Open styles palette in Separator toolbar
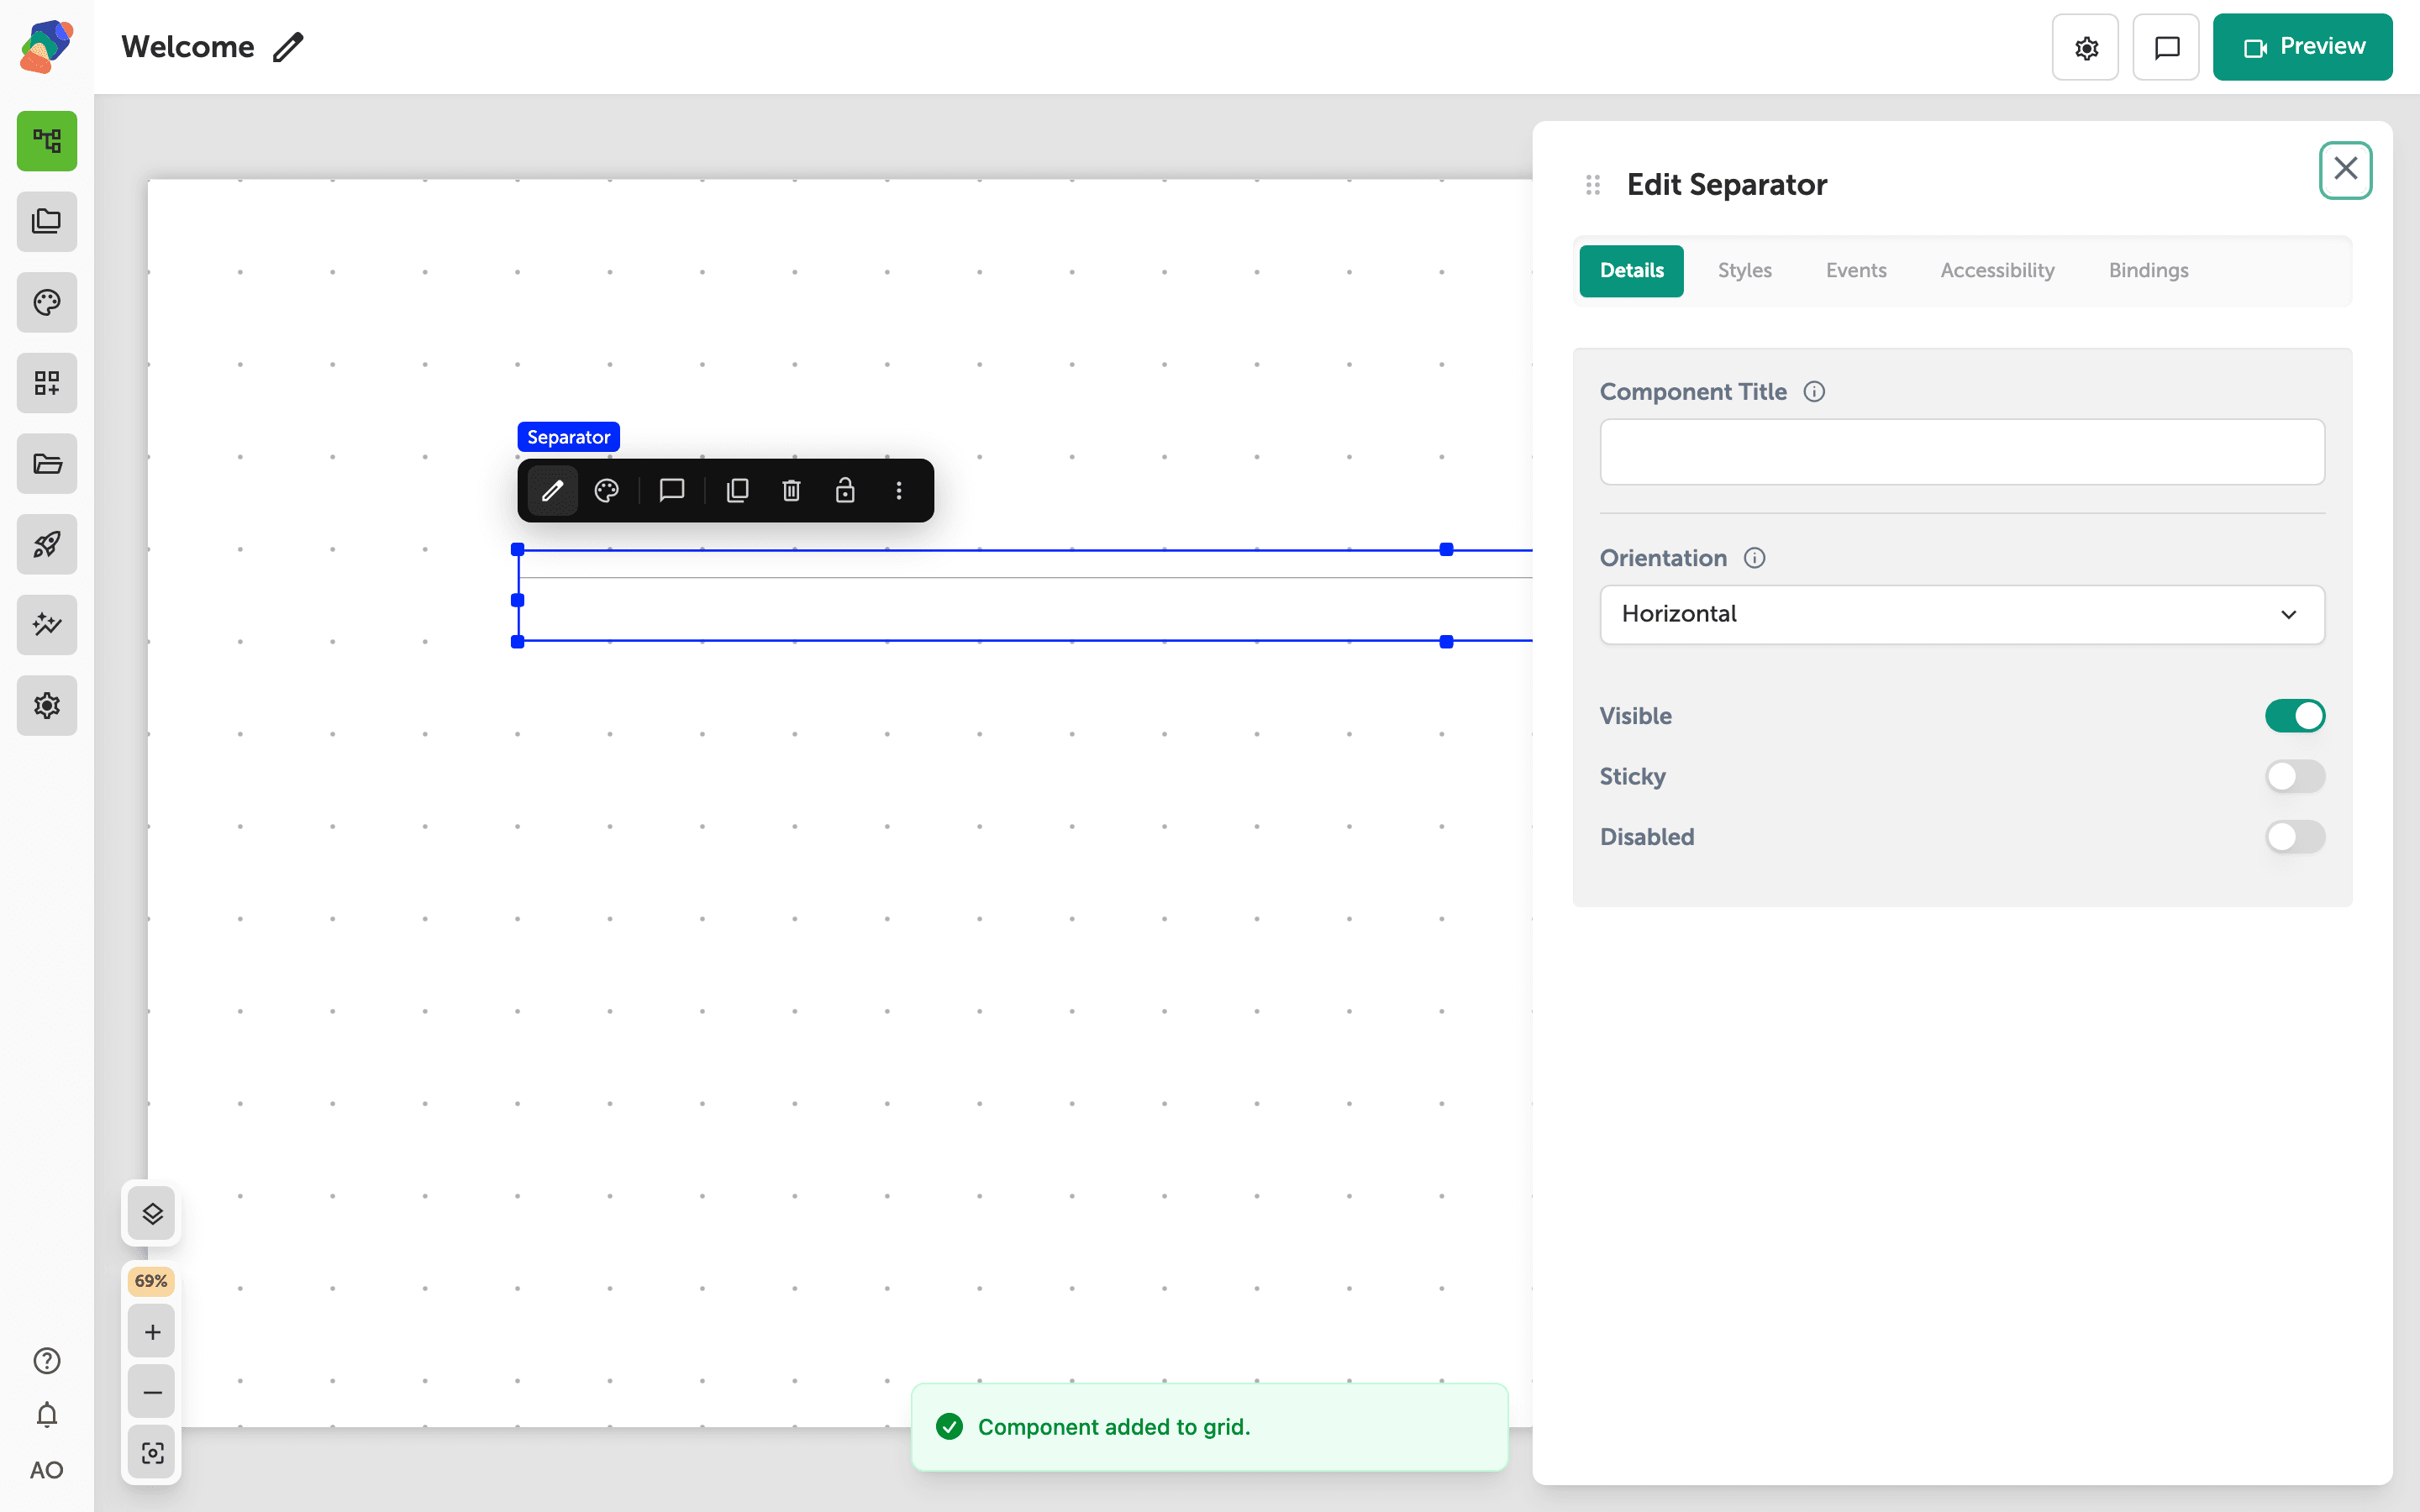Viewport: 2420px width, 1512px height. (606, 490)
